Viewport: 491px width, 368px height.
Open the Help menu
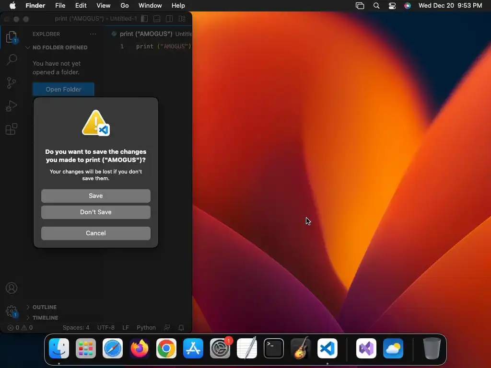178,5
